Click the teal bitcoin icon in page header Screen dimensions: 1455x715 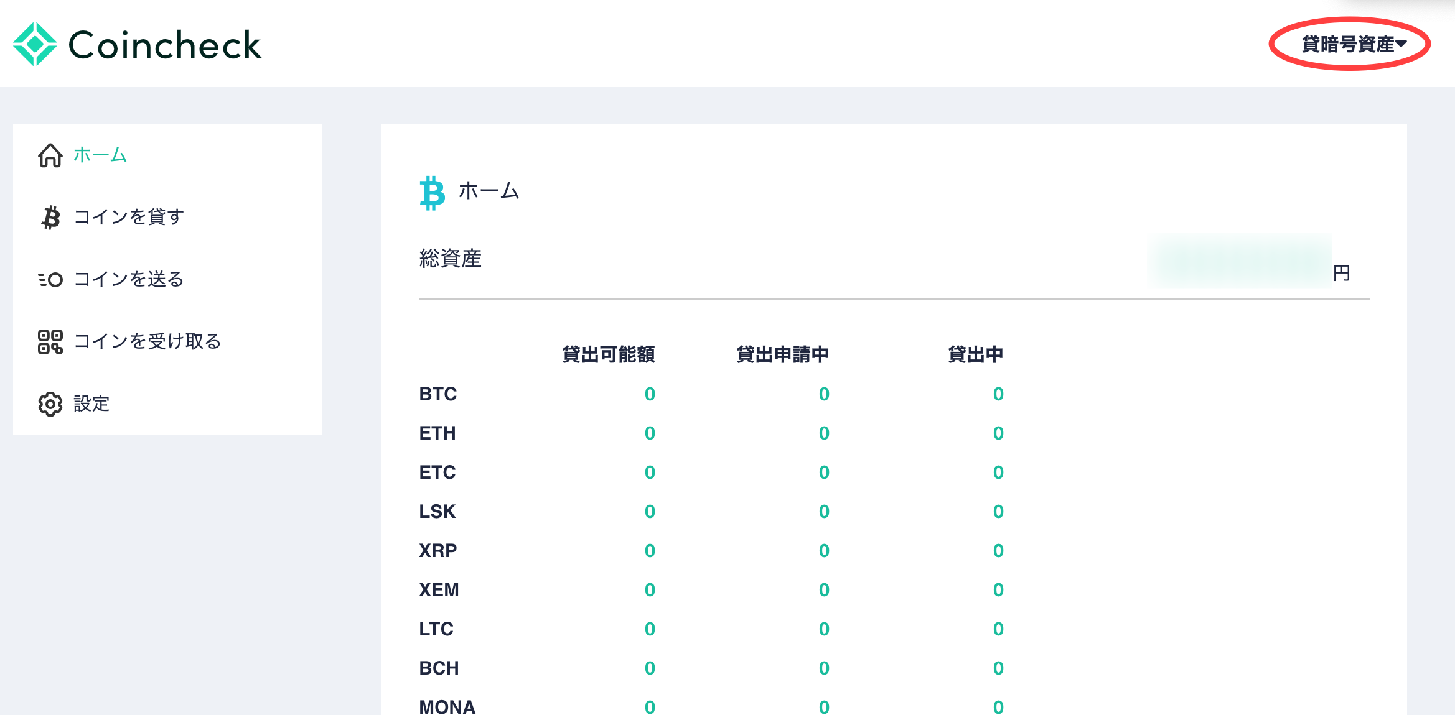point(433,193)
